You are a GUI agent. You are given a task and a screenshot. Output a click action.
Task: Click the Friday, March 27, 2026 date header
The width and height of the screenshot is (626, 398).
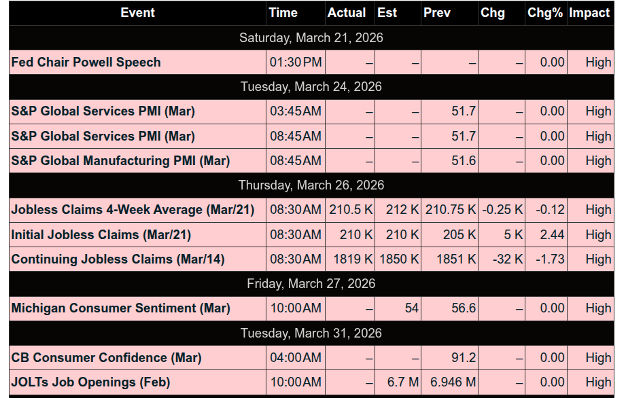[311, 283]
